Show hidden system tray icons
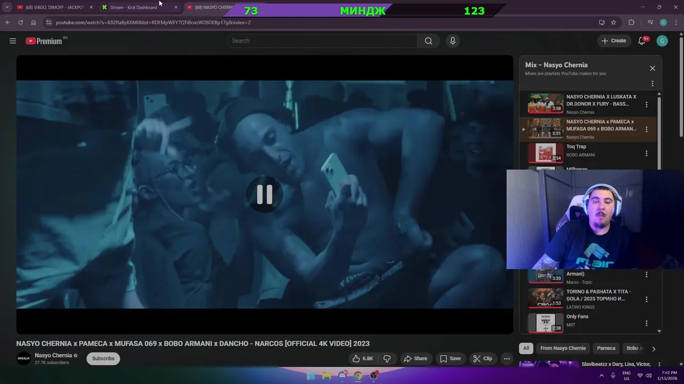 click(x=602, y=375)
